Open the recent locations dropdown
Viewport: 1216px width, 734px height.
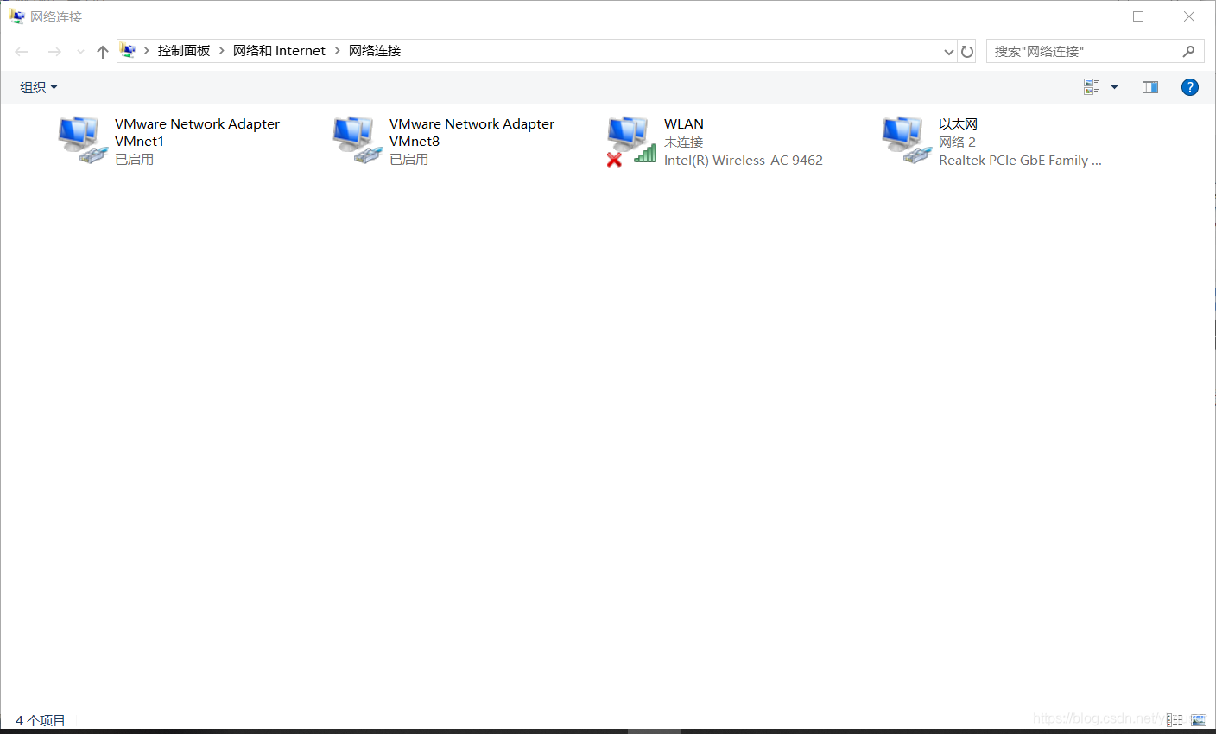[80, 52]
